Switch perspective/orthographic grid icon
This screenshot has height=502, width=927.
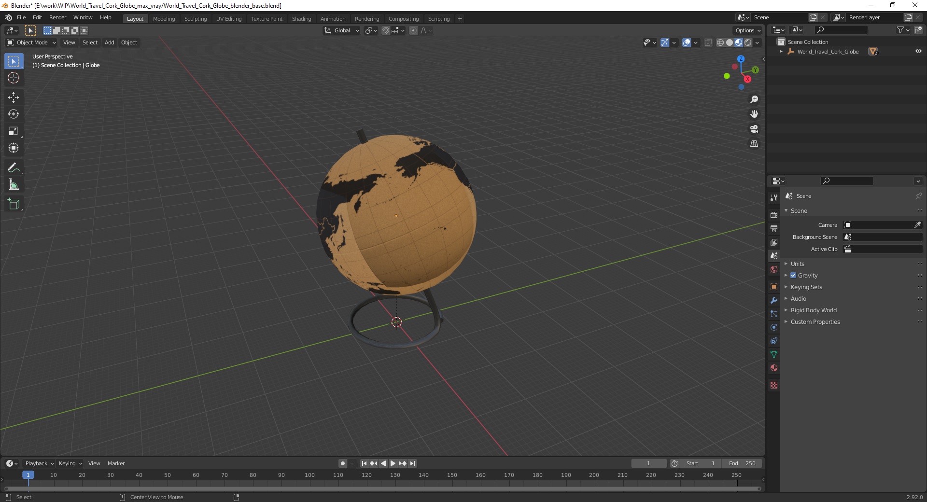[x=754, y=144]
